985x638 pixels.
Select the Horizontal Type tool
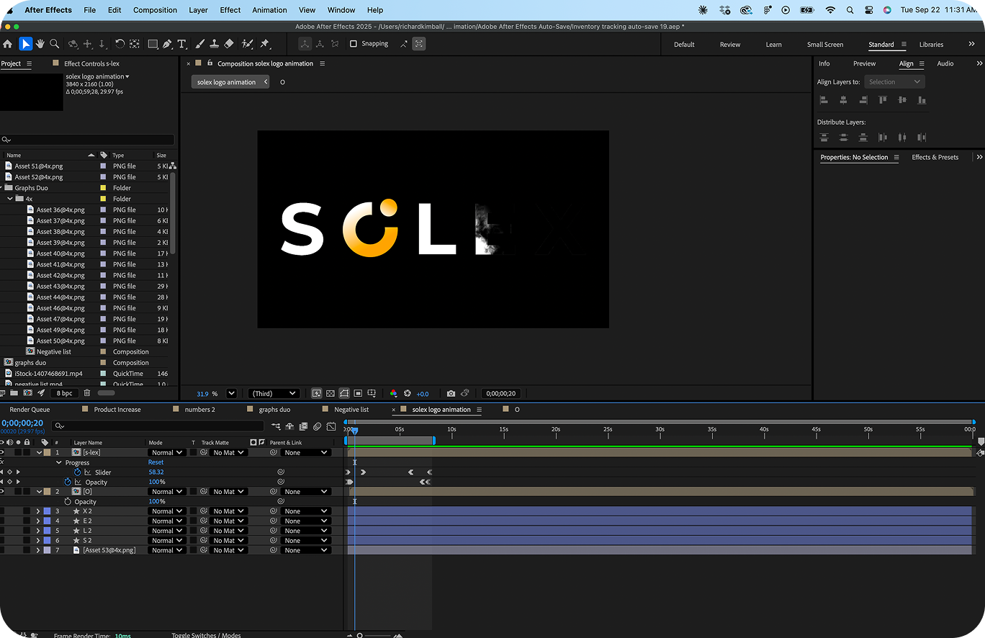[x=181, y=44]
